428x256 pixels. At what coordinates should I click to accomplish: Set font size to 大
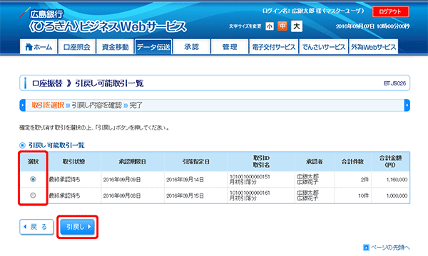(x=297, y=26)
